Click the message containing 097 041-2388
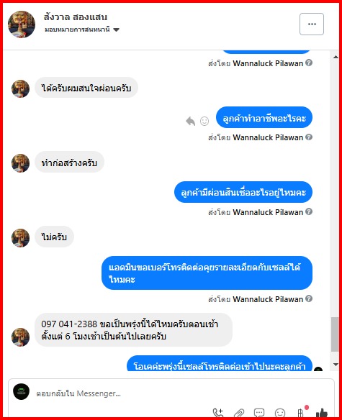Screen dimensions: 342x420 133,329
